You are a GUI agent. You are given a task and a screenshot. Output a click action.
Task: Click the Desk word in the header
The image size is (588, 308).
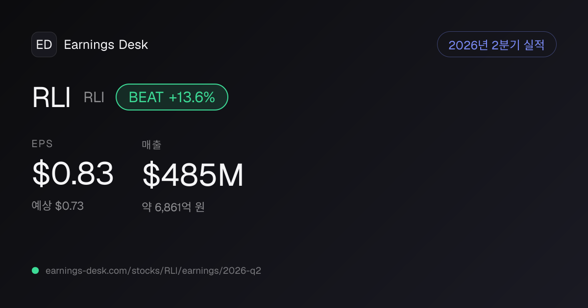tap(133, 45)
